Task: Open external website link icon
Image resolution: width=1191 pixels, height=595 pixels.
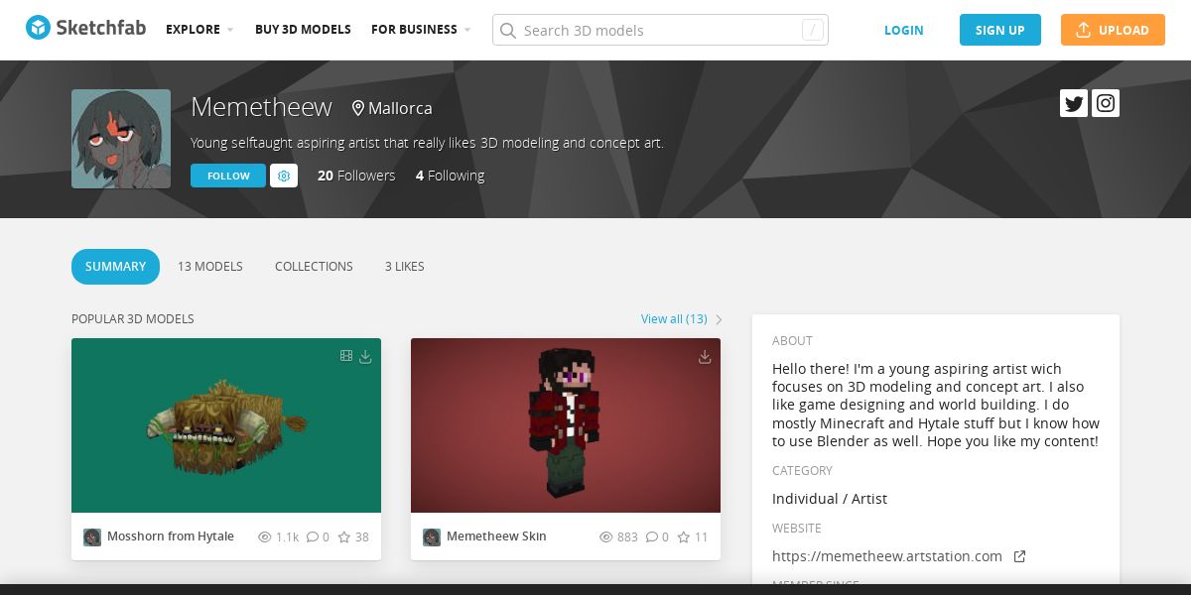Action: 1019,556
